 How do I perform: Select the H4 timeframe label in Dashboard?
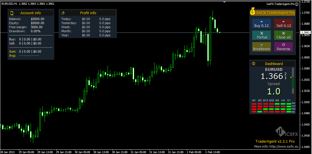(283, 100)
